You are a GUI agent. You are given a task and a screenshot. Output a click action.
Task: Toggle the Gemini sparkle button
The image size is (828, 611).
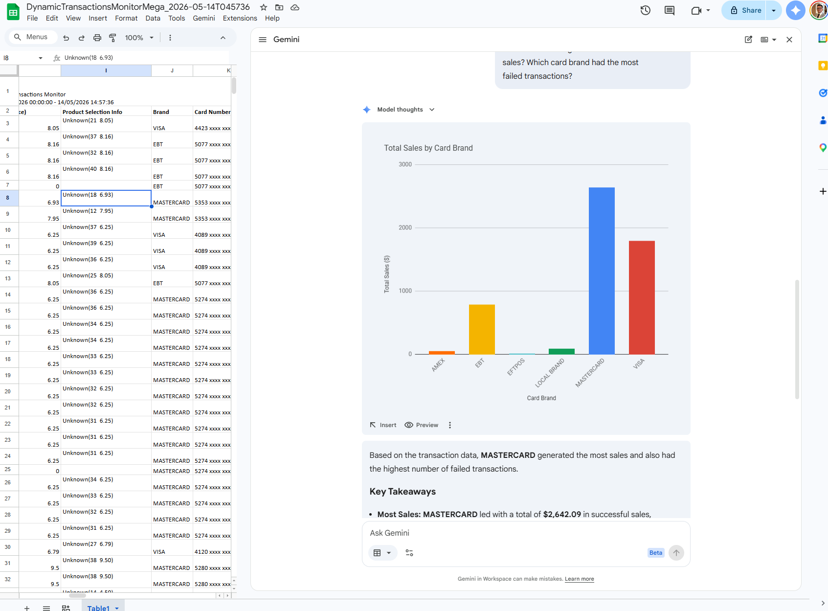[796, 10]
